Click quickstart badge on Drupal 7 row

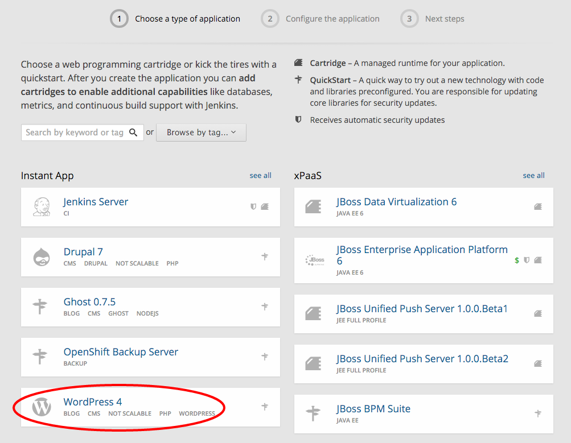265,256
